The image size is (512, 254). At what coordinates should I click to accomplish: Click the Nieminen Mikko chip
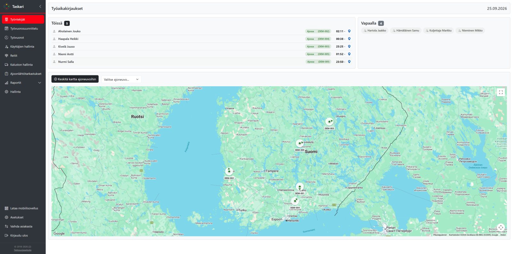coord(470,31)
